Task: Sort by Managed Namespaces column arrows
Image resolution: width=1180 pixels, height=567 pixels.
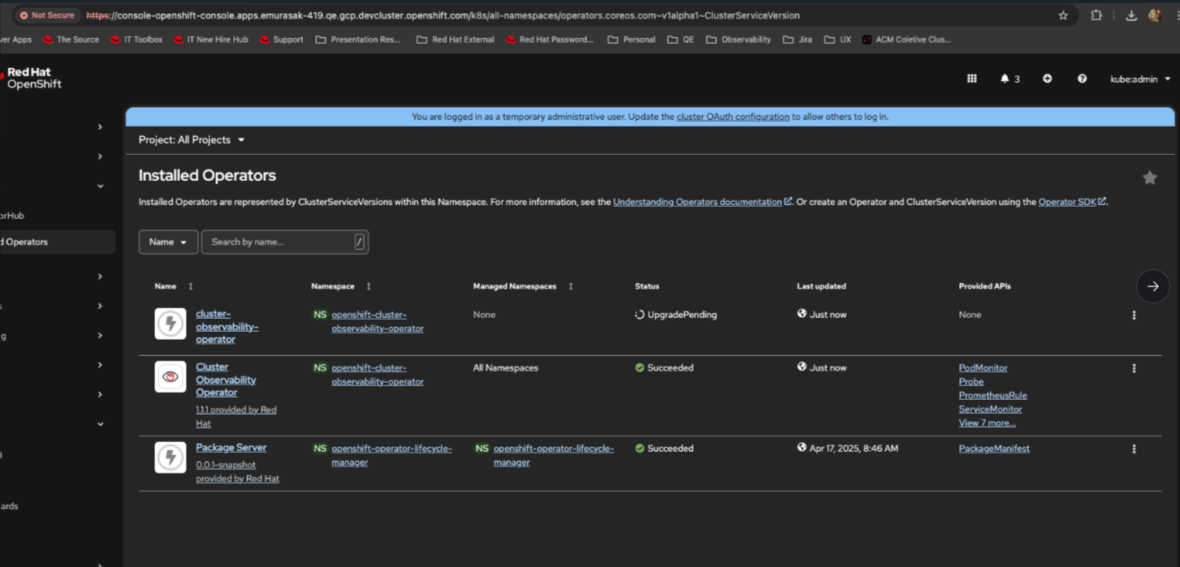Action: pyautogui.click(x=571, y=286)
